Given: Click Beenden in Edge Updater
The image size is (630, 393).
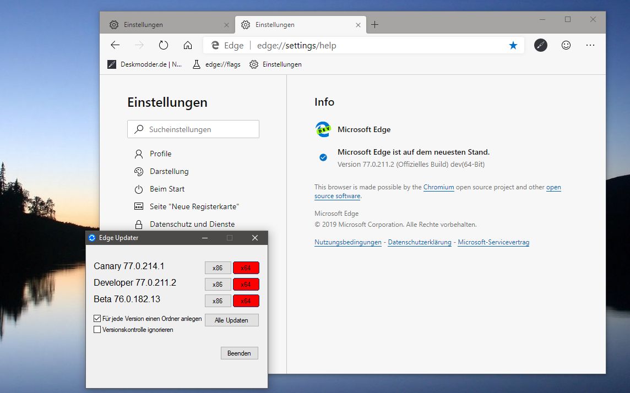Looking at the screenshot, I should [239, 353].
